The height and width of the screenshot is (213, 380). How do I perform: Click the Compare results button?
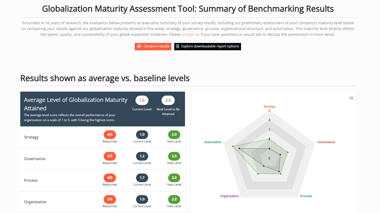(x=153, y=46)
